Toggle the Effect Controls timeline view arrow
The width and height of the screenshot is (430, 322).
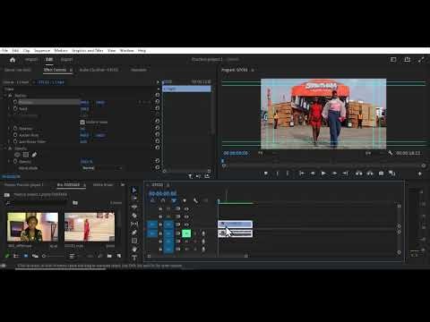coord(158,82)
